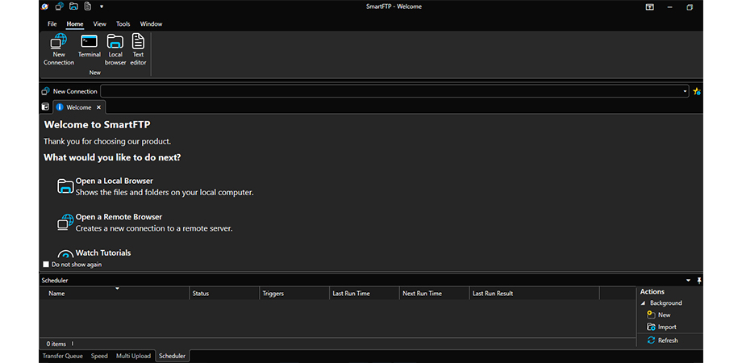Click Open a Local Browser link
Image resolution: width=742 pixels, height=363 pixels.
point(114,181)
